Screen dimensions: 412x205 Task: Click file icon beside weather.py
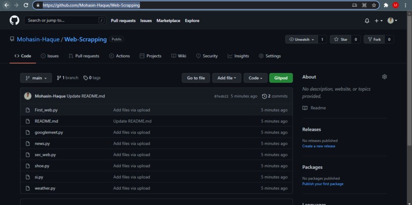click(x=28, y=188)
